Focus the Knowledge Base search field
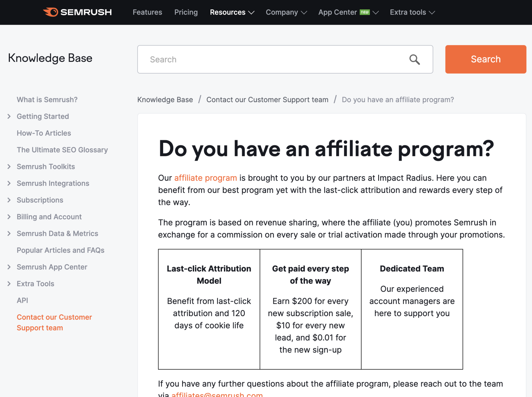Screen dimensions: 532x397 pos(273,60)
